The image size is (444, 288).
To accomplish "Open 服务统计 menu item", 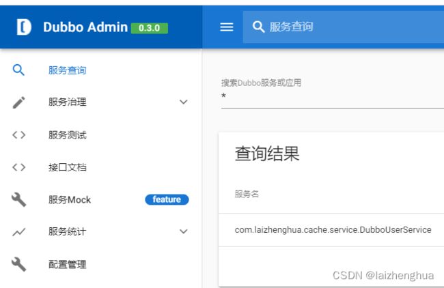I will (68, 232).
